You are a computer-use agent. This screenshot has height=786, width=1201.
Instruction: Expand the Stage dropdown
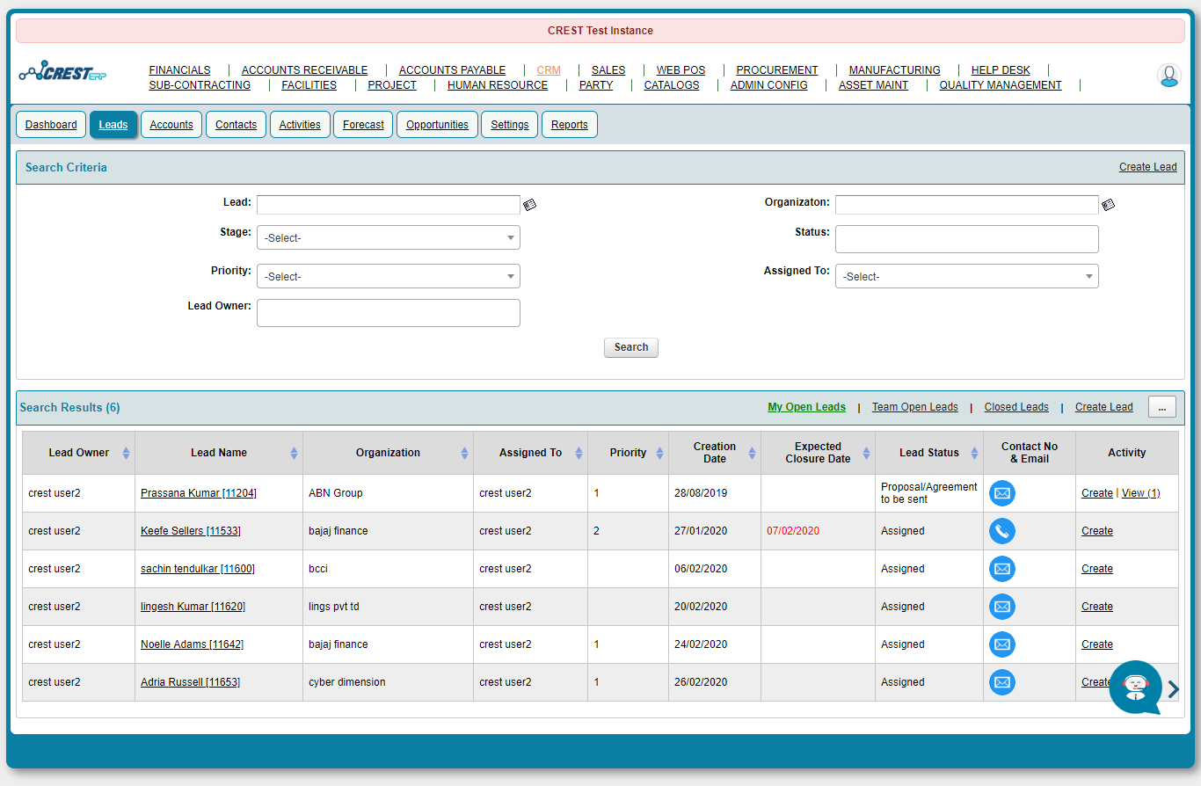tap(388, 237)
